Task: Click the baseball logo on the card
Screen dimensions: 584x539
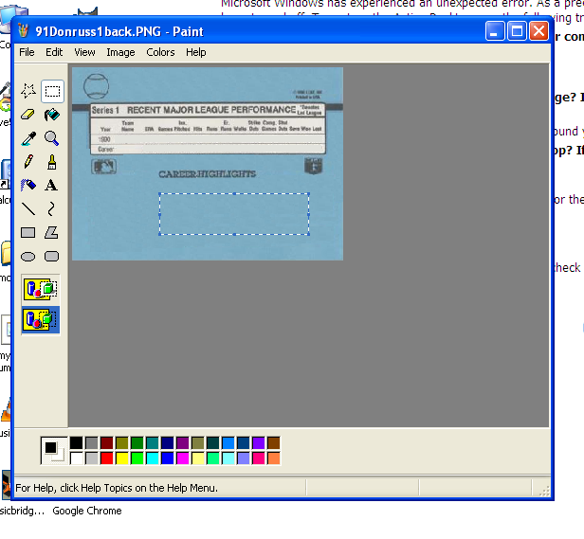Action: pos(97,86)
